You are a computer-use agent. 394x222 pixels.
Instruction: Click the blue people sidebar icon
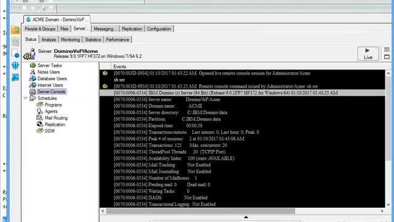pyautogui.click(x=15, y=65)
